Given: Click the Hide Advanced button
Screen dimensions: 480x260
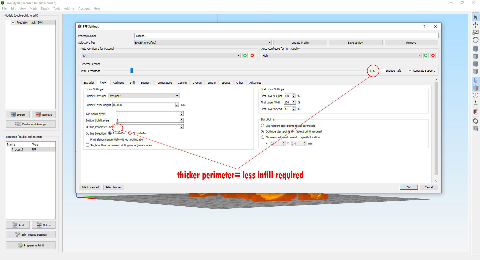Looking at the screenshot, I should [x=90, y=187].
